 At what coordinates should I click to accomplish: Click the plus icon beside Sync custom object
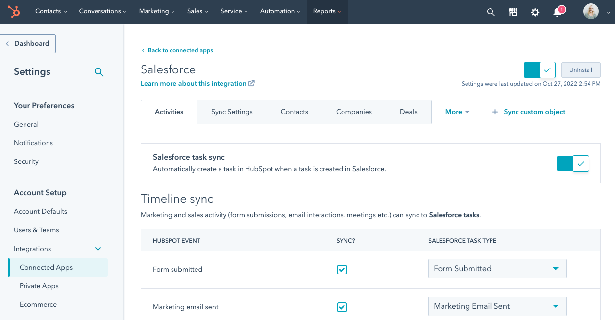pos(495,112)
